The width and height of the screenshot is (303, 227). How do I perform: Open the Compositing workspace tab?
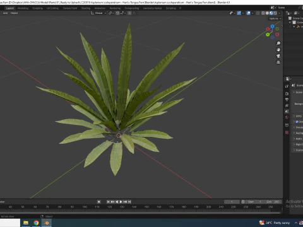click(132, 8)
